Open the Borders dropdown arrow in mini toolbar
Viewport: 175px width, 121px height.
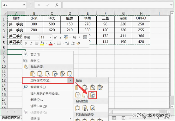coord(63,43)
